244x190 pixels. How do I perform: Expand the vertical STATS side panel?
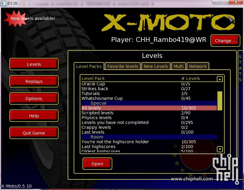click(x=240, y=68)
